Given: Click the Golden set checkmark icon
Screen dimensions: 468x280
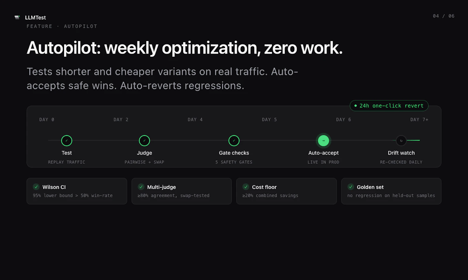Looking at the screenshot, I should [x=351, y=187].
